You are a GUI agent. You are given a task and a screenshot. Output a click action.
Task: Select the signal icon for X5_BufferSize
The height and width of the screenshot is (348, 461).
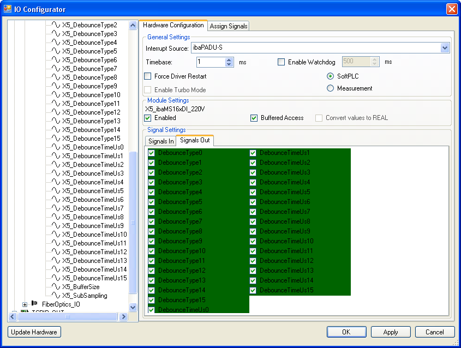(x=56, y=287)
